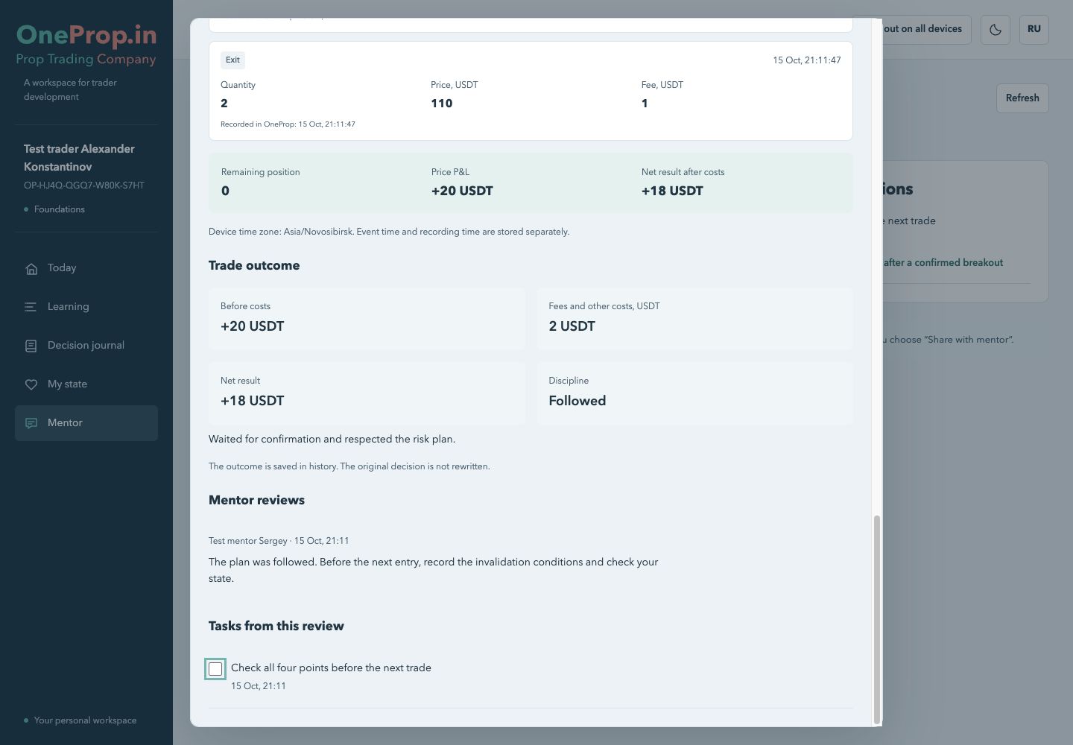The image size is (1073, 745).
Task: Click the device time zone note
Action: (389, 232)
